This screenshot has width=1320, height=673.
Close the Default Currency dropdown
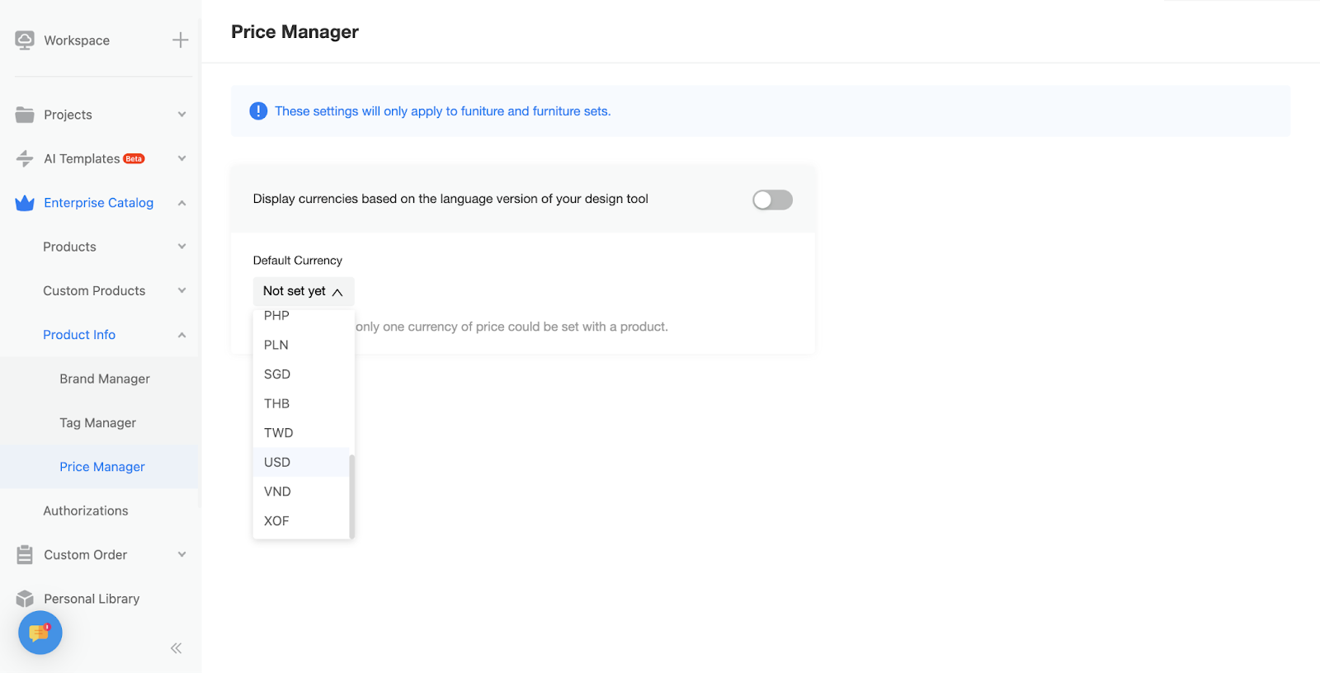point(303,291)
